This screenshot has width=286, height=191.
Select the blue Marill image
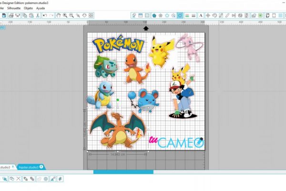click(144, 101)
